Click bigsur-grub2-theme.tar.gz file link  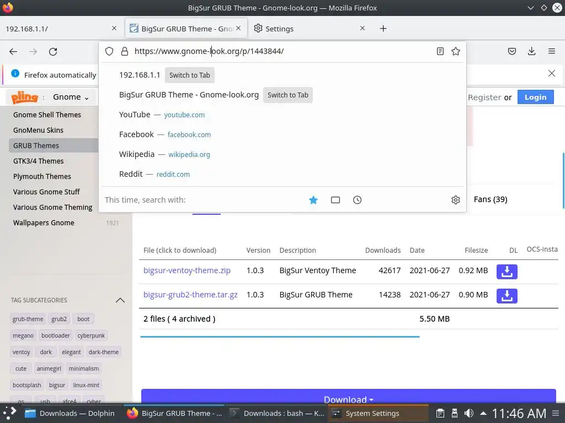click(x=190, y=295)
